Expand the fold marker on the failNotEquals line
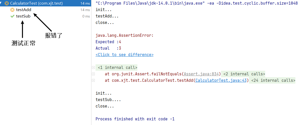This screenshot has height=125, width=298. (93, 74)
